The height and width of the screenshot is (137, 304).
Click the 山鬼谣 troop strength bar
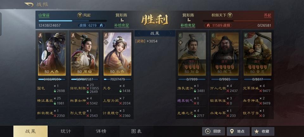[73, 21]
